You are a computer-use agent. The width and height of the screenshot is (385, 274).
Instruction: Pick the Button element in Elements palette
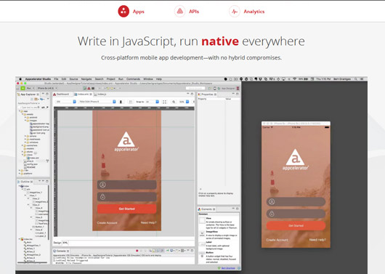[218, 257]
